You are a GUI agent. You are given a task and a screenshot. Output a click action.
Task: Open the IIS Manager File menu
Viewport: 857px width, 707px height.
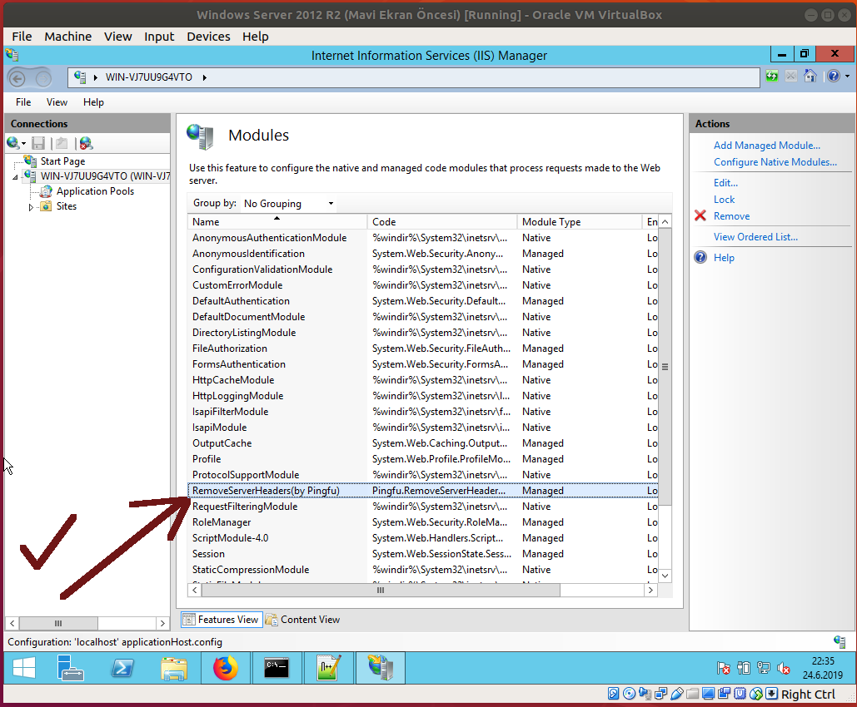coord(23,102)
